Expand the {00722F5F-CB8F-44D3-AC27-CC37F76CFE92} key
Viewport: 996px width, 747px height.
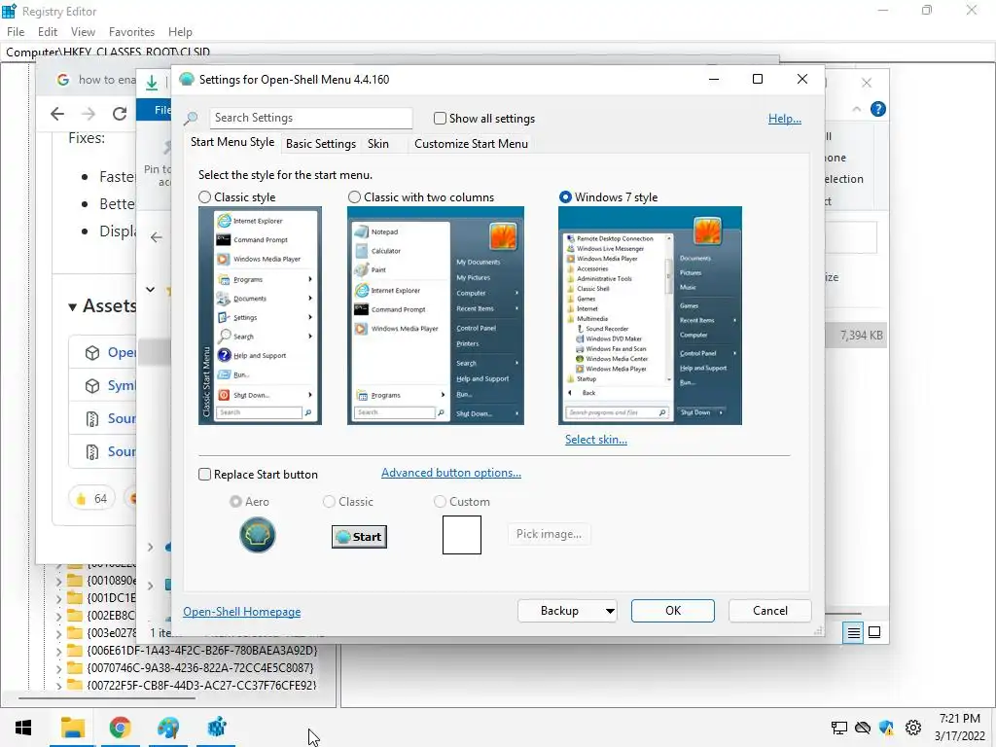point(58,686)
